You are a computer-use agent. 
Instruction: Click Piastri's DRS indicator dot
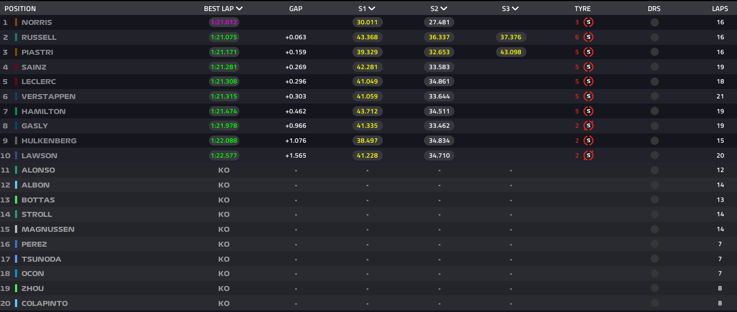[654, 52]
